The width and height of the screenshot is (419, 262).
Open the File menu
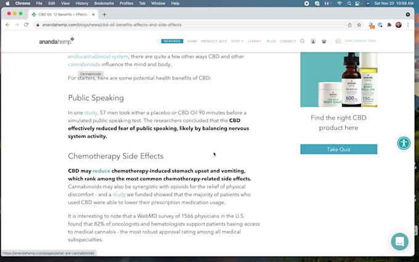pyautogui.click(x=39, y=4)
